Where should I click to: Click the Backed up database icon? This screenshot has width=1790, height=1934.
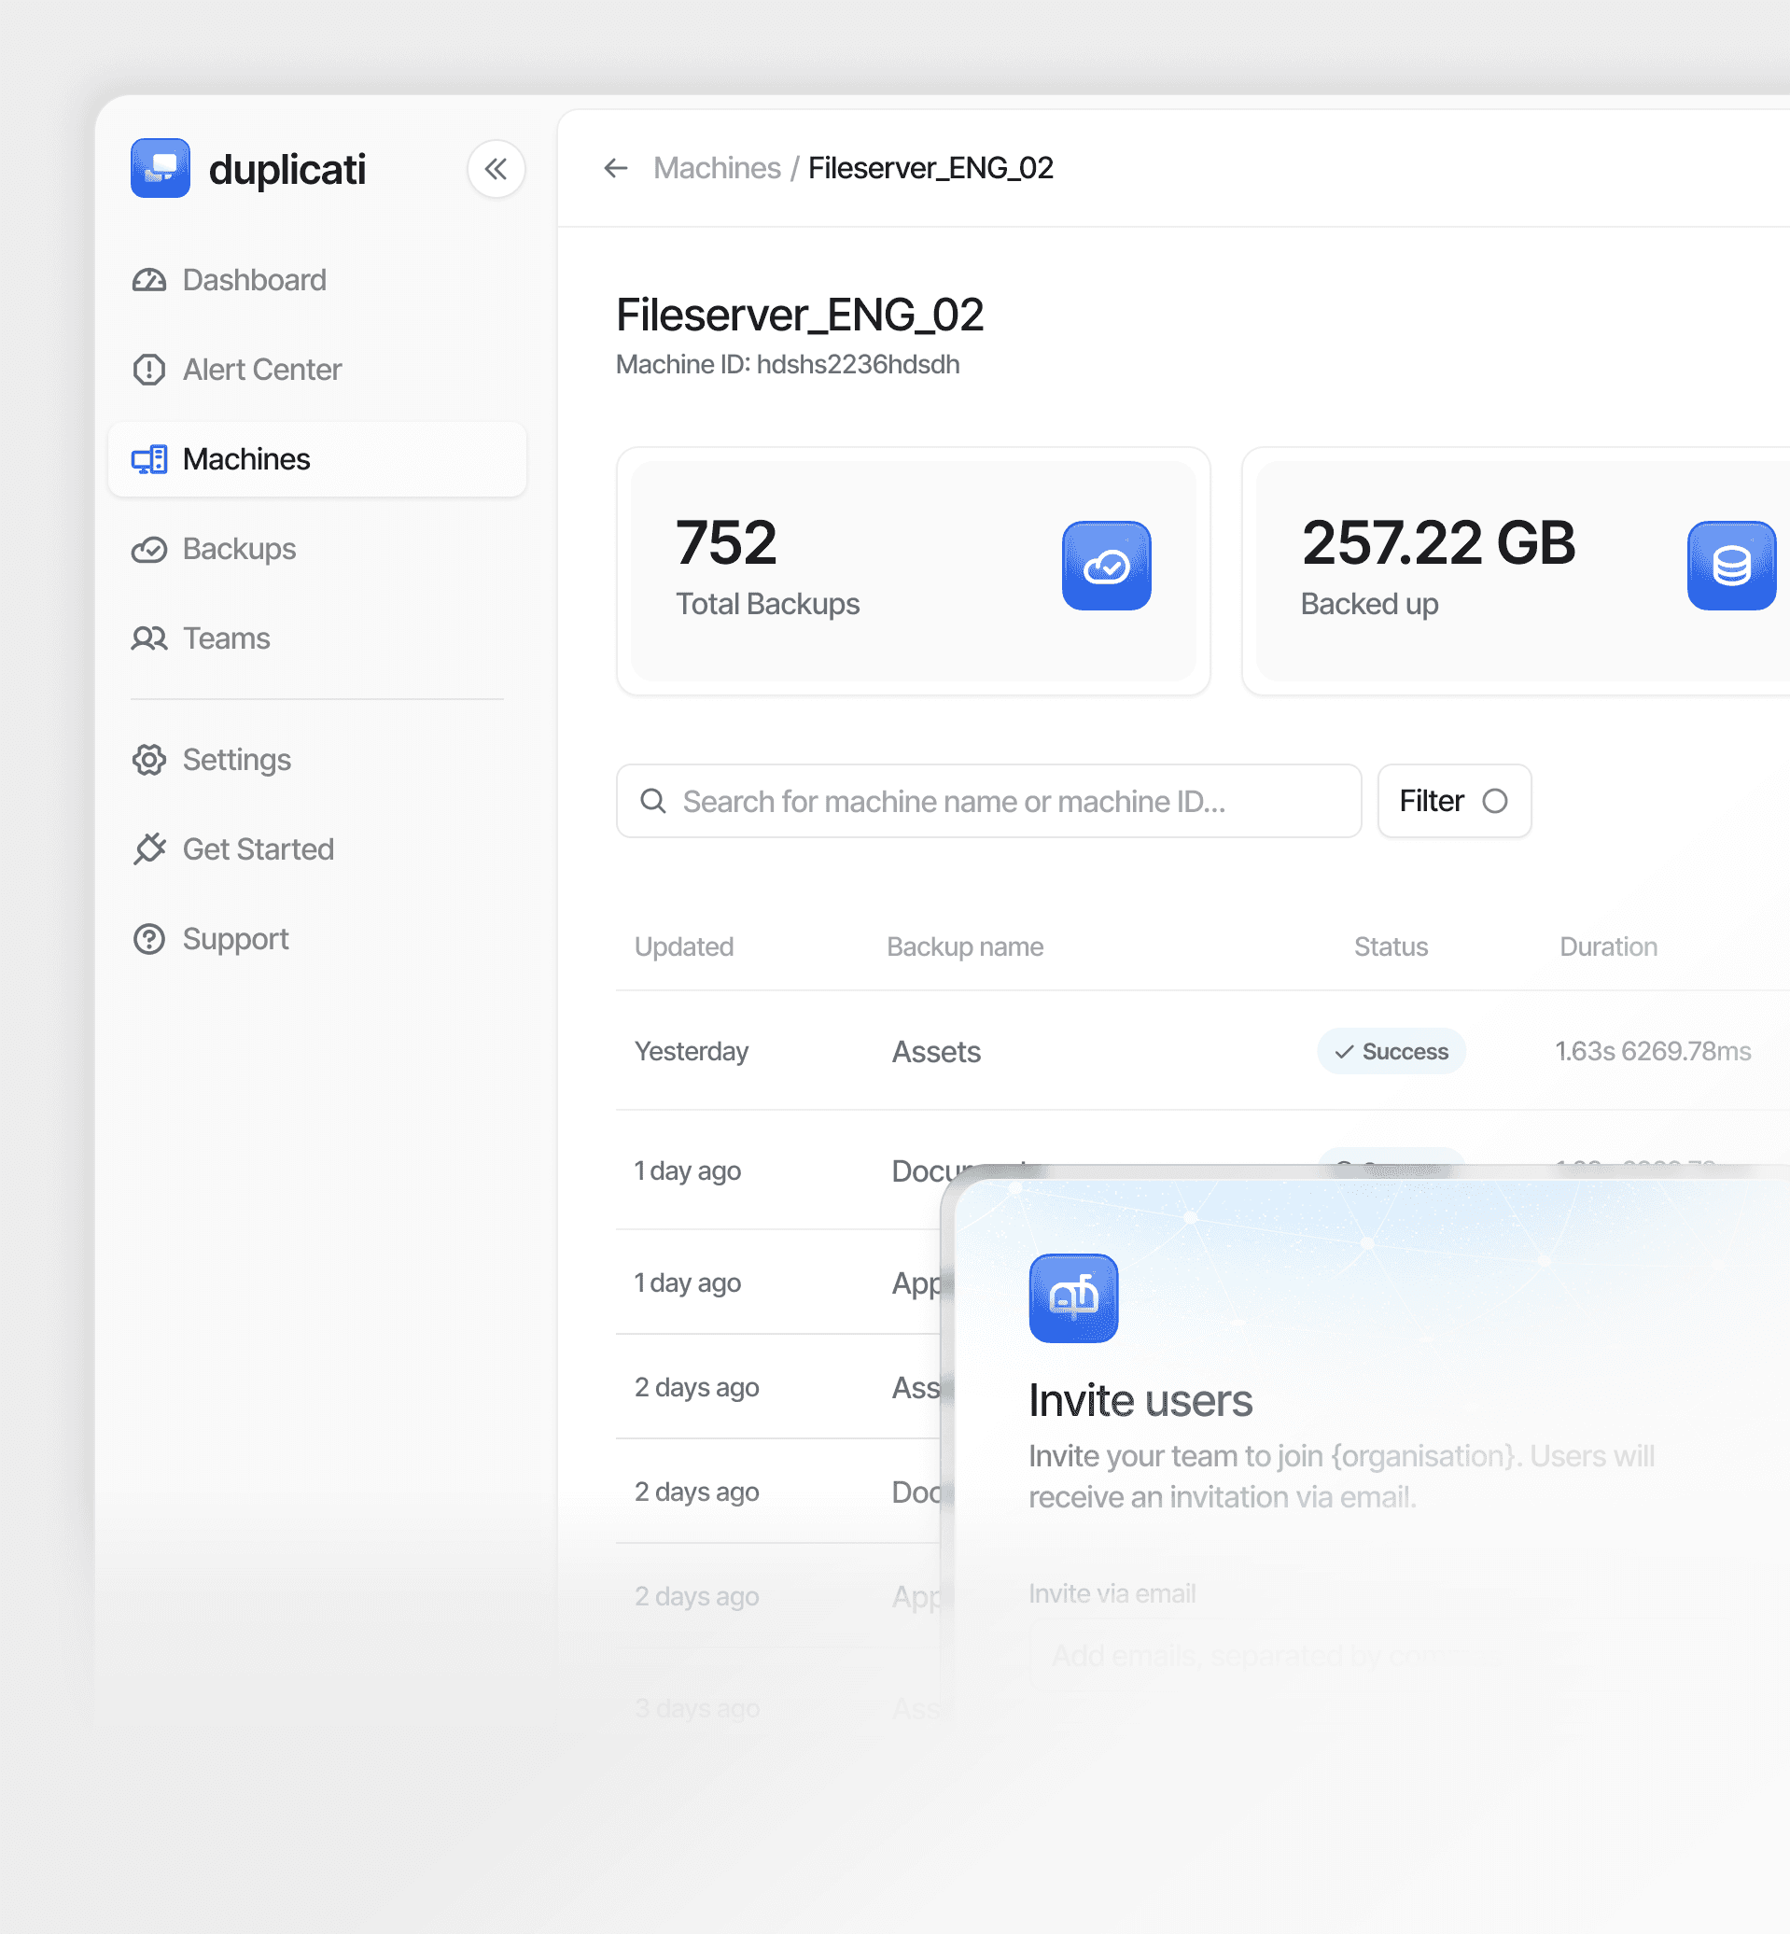tap(1732, 566)
